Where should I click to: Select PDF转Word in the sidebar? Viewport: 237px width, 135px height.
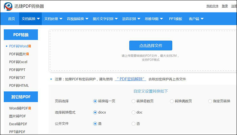point(19,46)
